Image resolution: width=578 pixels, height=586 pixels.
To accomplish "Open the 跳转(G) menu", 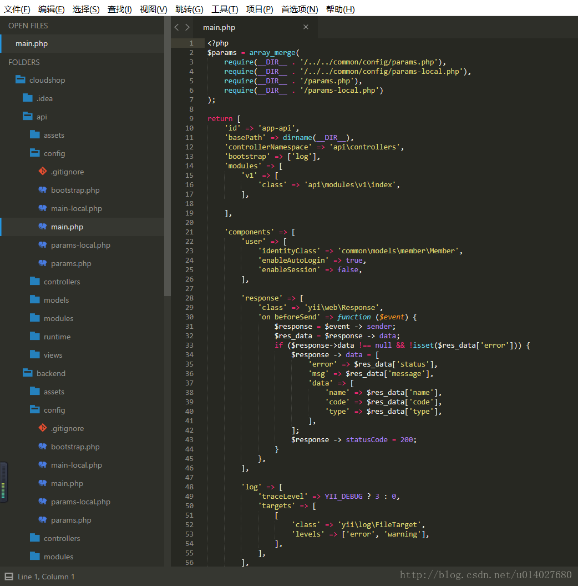I will 189,9.
